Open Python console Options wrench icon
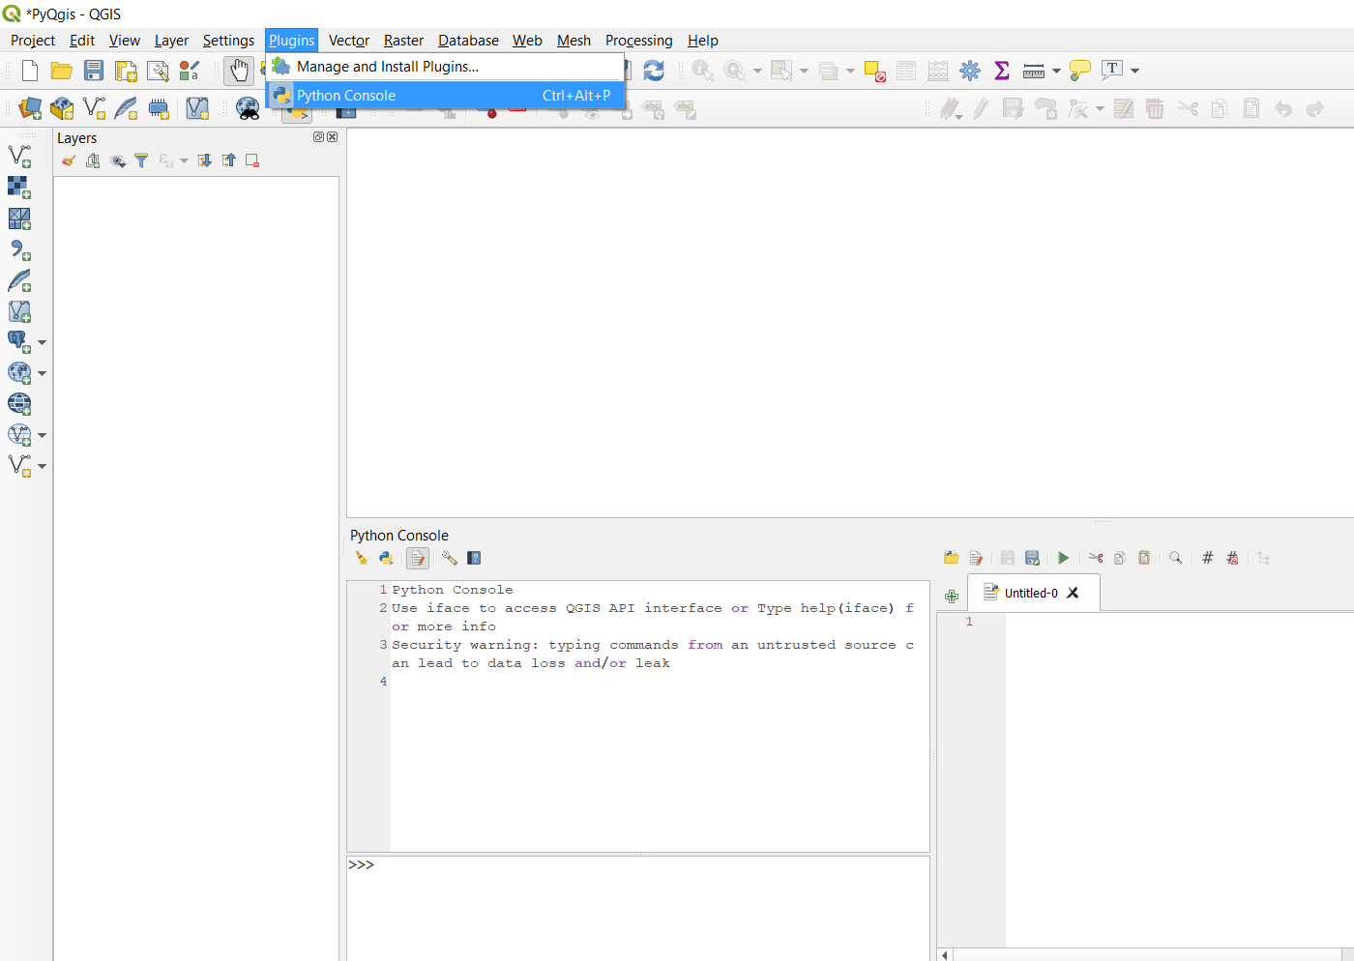 coord(449,558)
